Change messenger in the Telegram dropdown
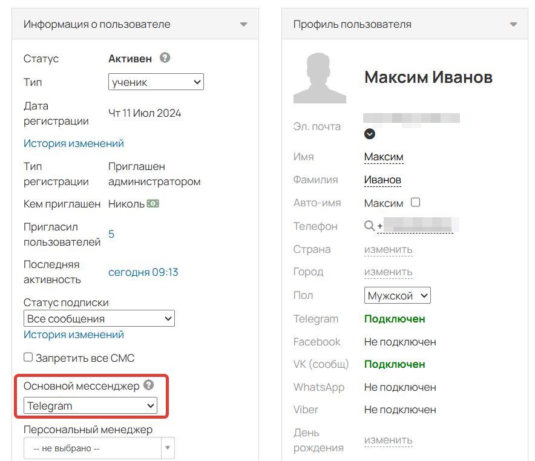 pos(90,405)
